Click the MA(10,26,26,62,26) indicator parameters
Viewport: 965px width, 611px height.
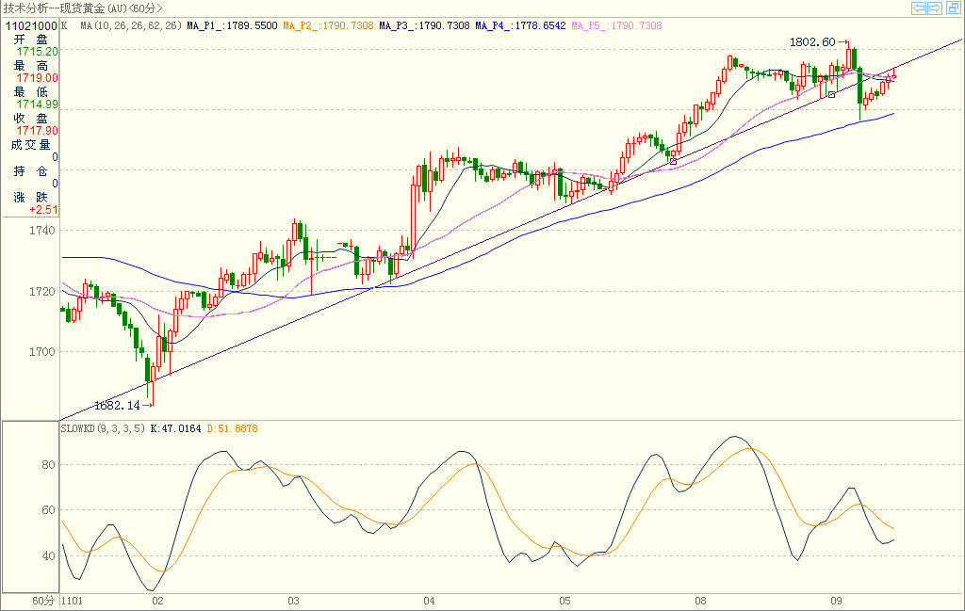click(x=131, y=25)
